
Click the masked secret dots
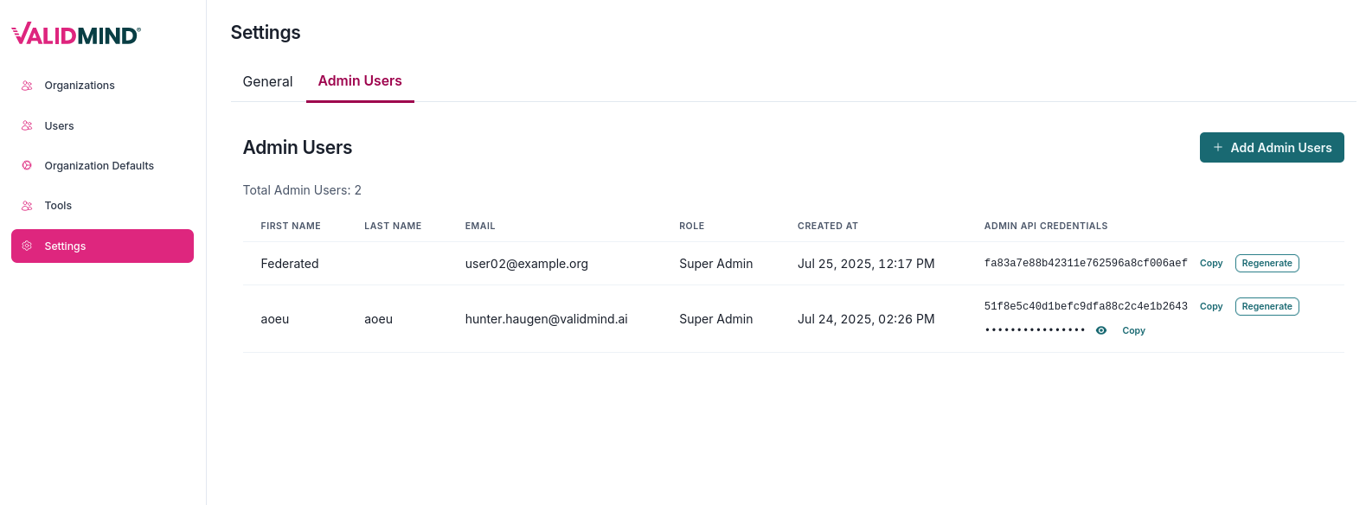point(1035,330)
